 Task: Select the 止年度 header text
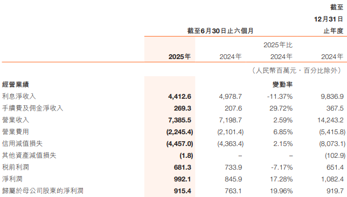click(334, 31)
